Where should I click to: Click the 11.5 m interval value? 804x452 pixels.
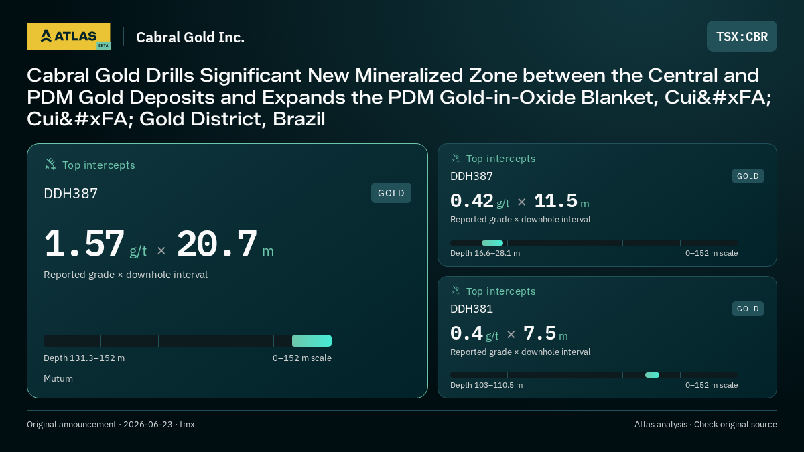(561, 201)
